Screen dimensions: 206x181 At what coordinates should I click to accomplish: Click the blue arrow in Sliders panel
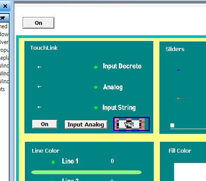(179, 70)
